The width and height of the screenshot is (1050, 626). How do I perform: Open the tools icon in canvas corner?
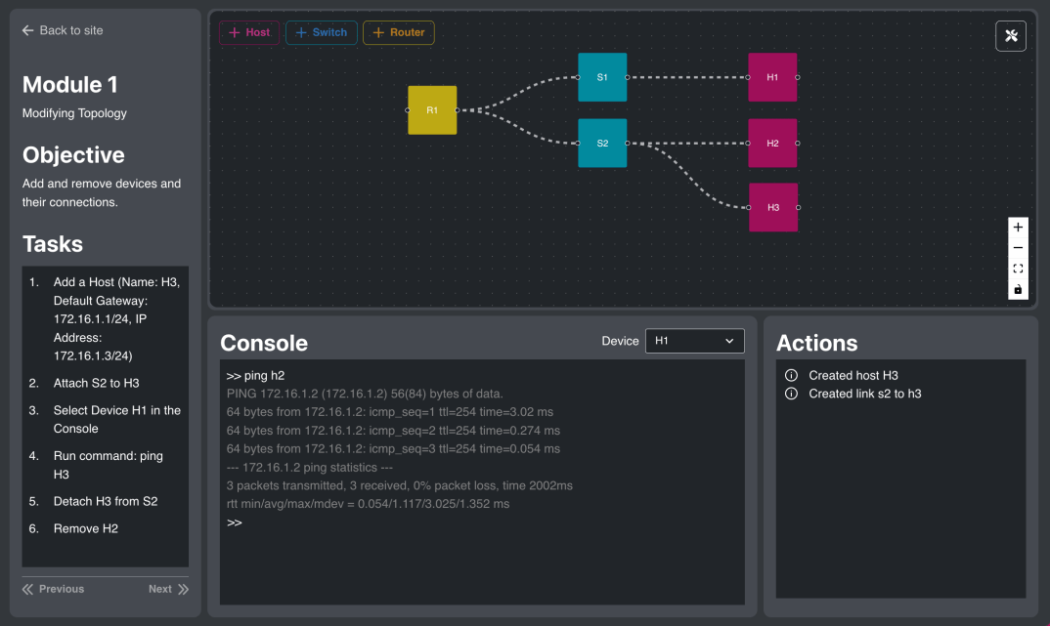coord(1011,36)
